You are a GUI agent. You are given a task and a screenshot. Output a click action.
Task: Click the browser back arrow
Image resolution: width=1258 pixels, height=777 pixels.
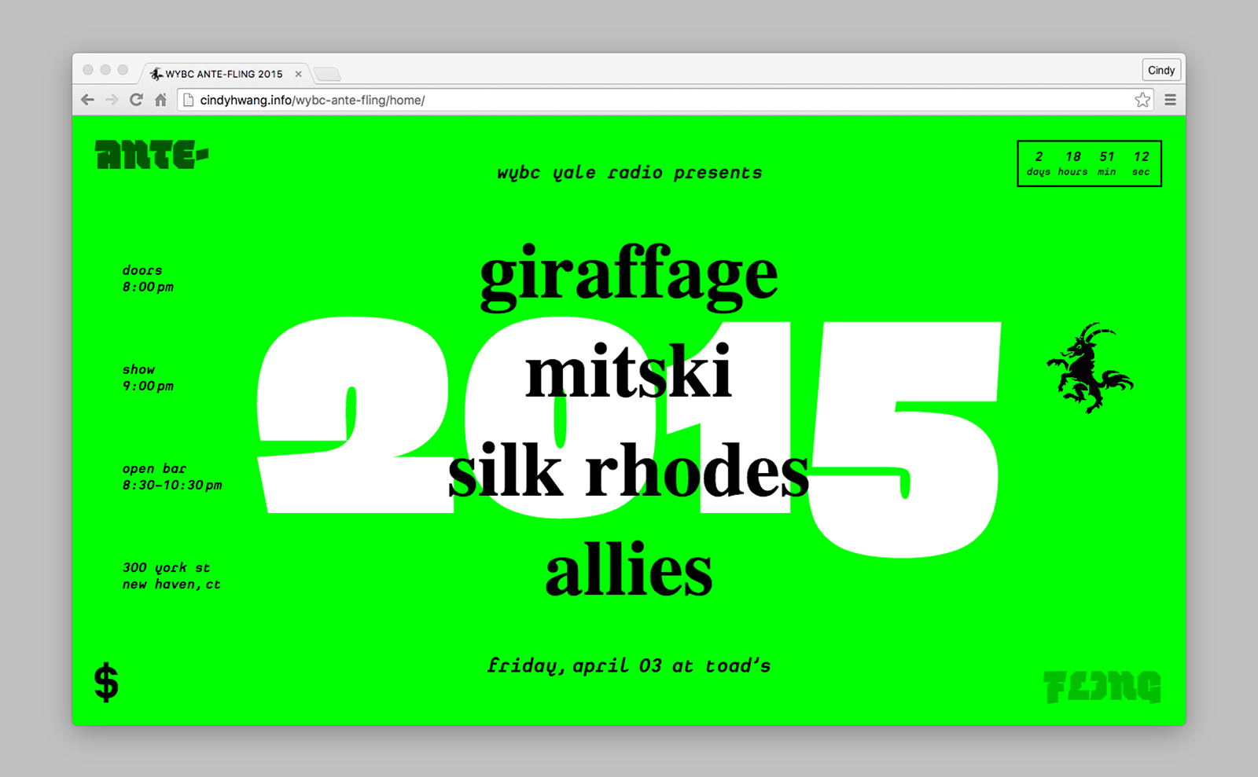[87, 100]
